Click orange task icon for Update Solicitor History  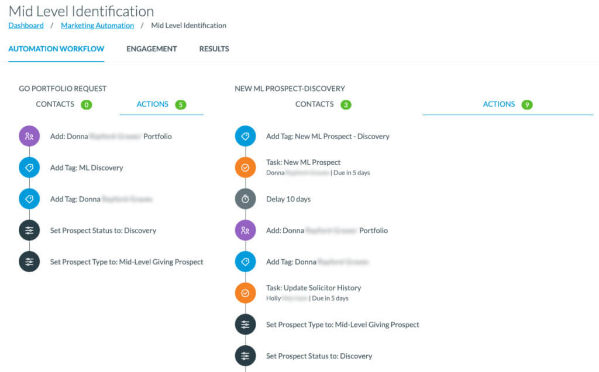(x=245, y=293)
